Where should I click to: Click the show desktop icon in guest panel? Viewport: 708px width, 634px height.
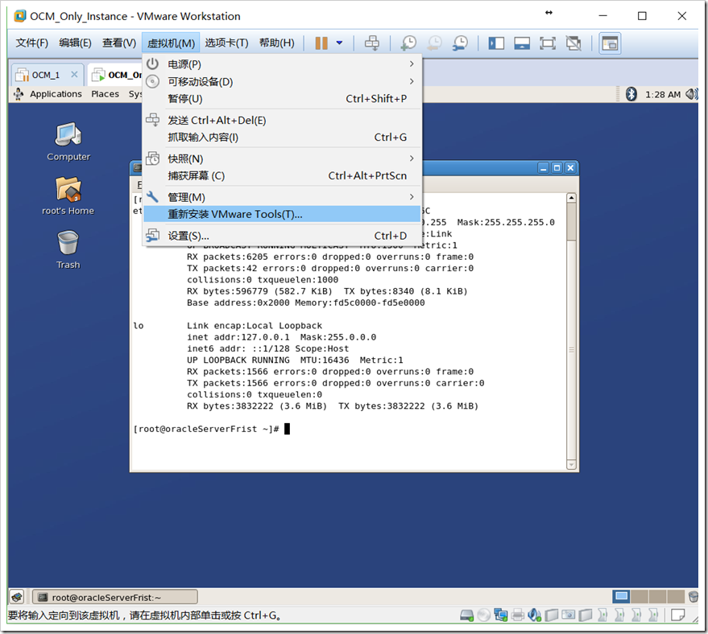pos(16,597)
